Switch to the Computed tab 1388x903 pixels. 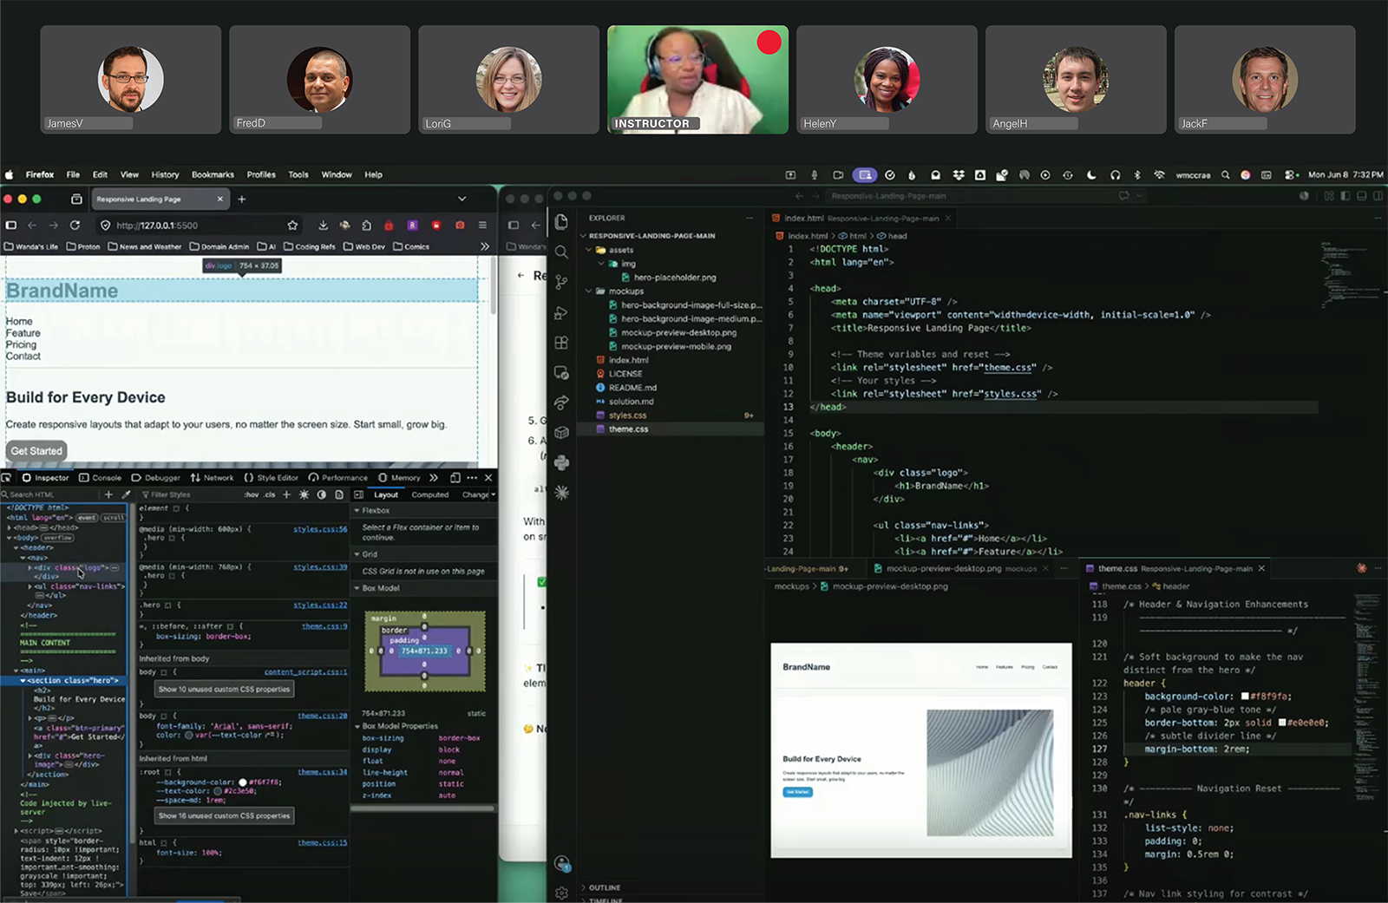[430, 494]
